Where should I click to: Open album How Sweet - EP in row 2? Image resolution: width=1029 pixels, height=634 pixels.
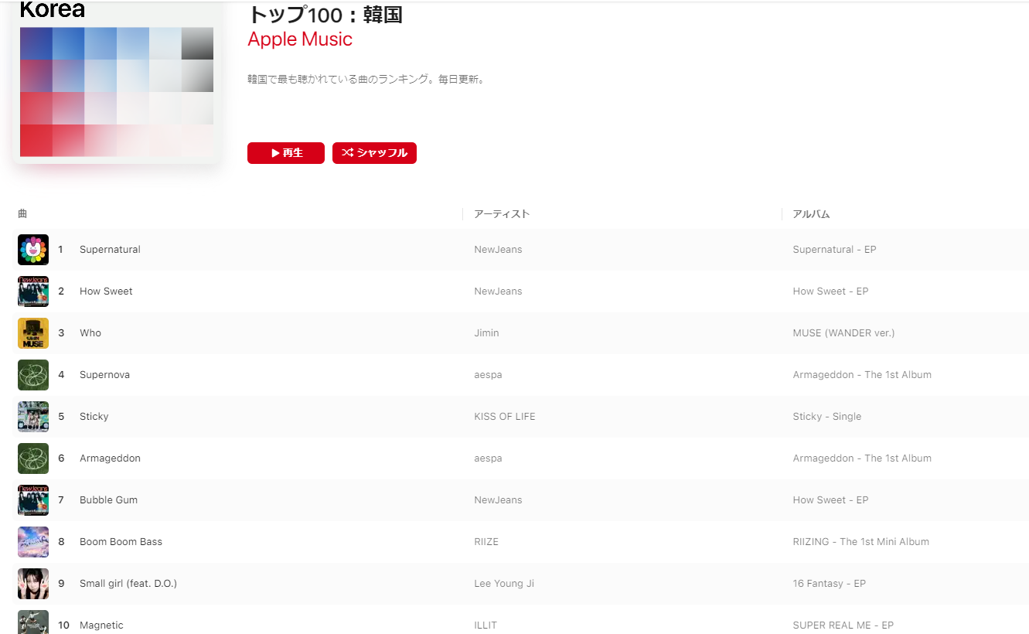(x=830, y=291)
